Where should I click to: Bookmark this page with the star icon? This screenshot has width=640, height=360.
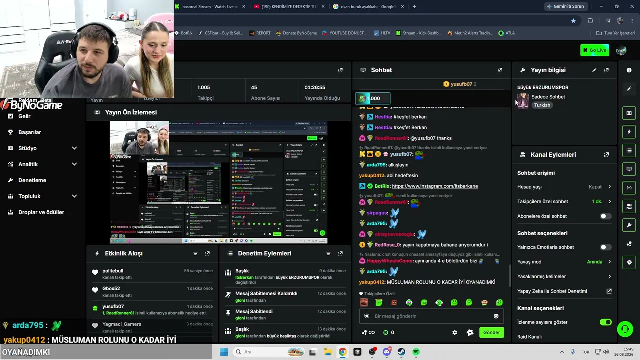pos(573,21)
